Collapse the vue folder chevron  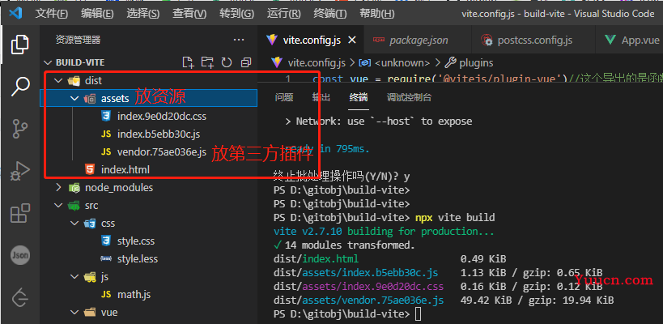74,313
